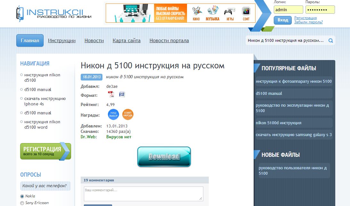Viewport: 350px width, 206px height.
Task: Open 'скачать инструкцию iphone 4s' navigation link
Action: click(45, 101)
